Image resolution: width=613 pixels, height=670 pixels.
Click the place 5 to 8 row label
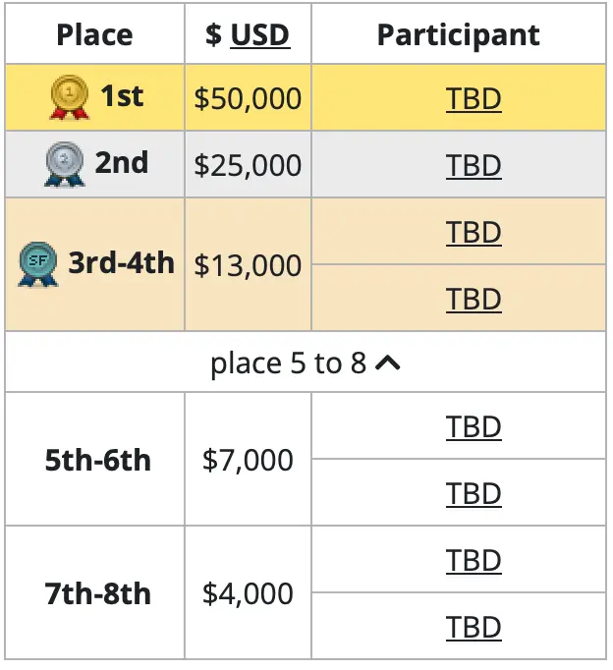click(x=289, y=363)
